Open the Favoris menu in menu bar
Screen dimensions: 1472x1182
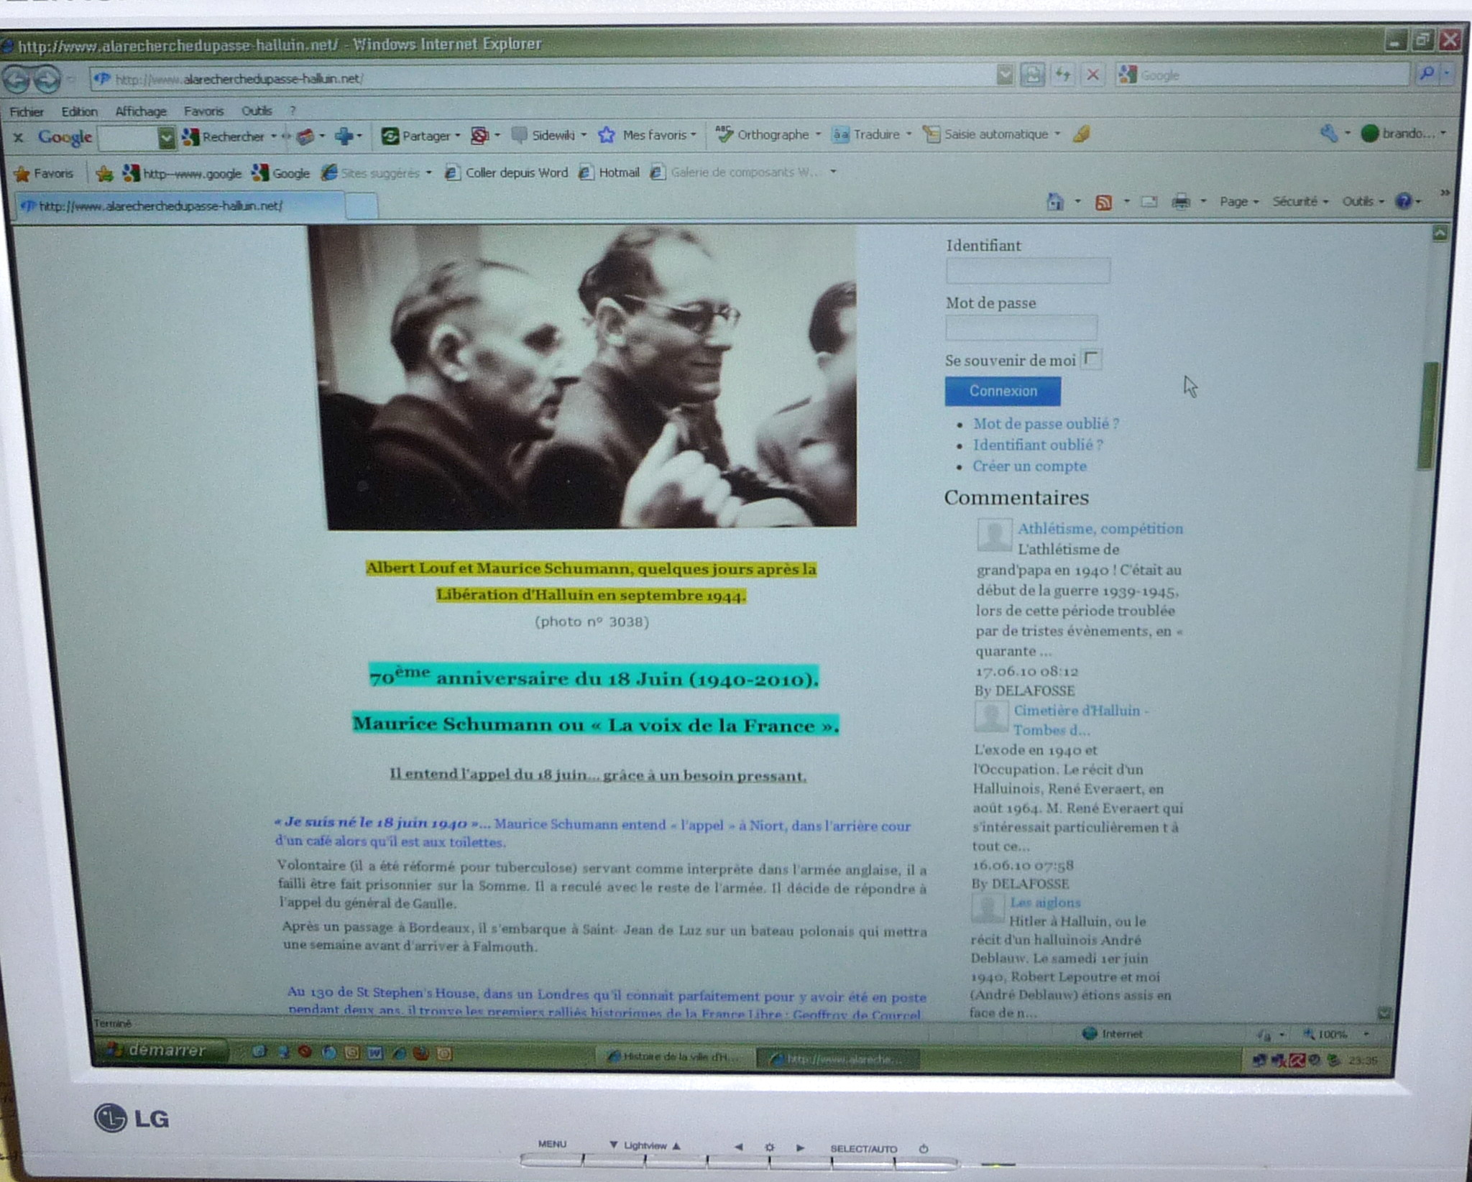[x=203, y=111]
